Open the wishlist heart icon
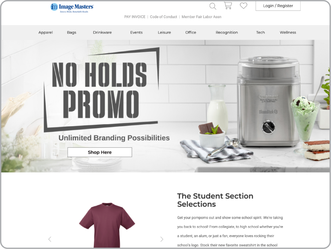Screen dimensions: 331x249 tap(243, 6)
